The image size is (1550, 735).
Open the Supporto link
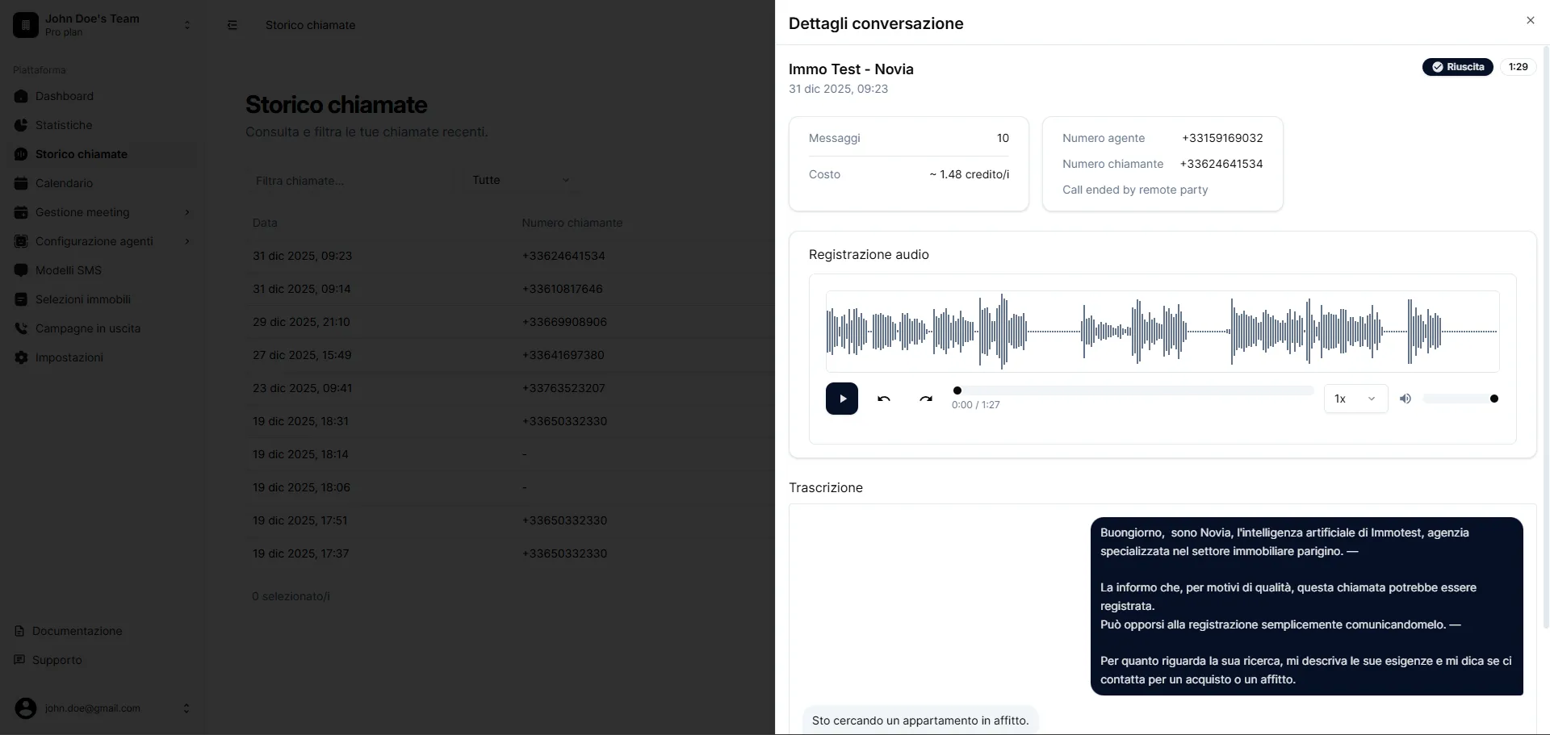coord(57,660)
